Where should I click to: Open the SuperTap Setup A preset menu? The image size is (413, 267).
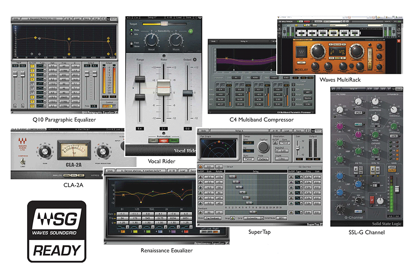[239, 131]
